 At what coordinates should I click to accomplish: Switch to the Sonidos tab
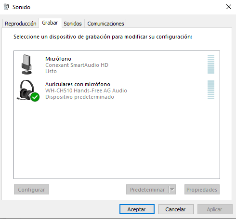[x=73, y=24]
